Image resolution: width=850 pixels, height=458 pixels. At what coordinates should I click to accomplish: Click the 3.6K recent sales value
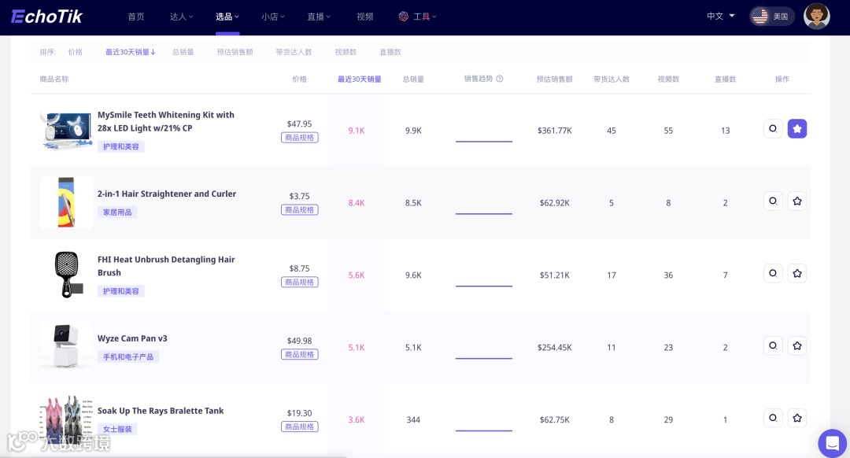click(357, 419)
